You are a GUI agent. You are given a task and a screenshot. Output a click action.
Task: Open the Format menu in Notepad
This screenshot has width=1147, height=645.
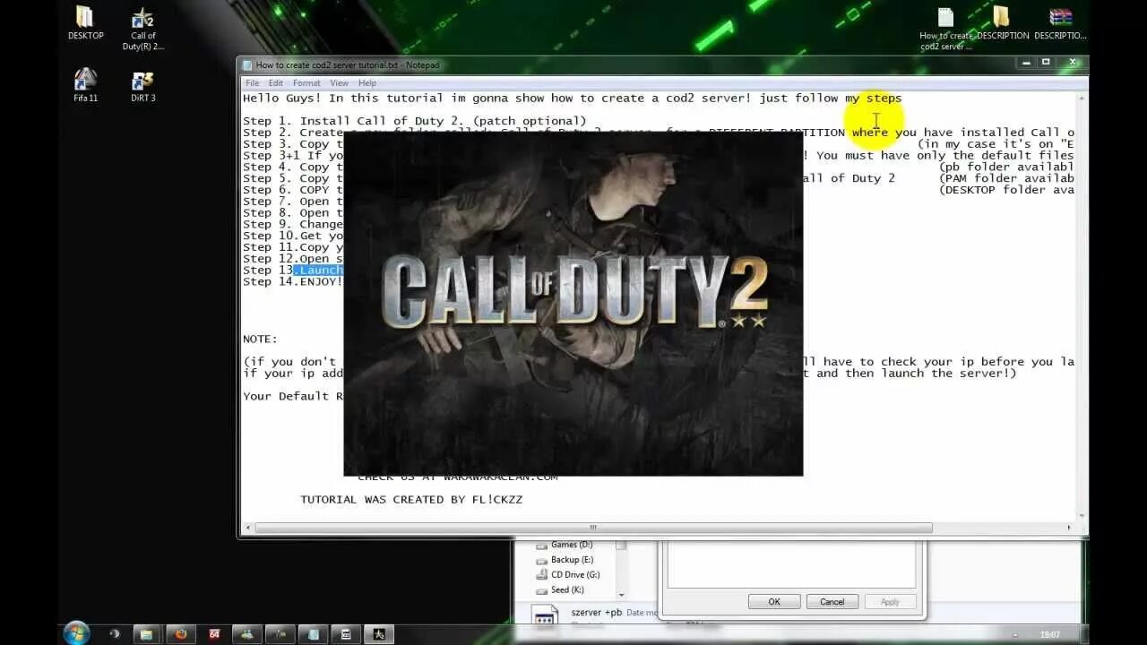[x=306, y=83]
